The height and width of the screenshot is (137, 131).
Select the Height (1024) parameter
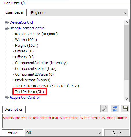27,46
